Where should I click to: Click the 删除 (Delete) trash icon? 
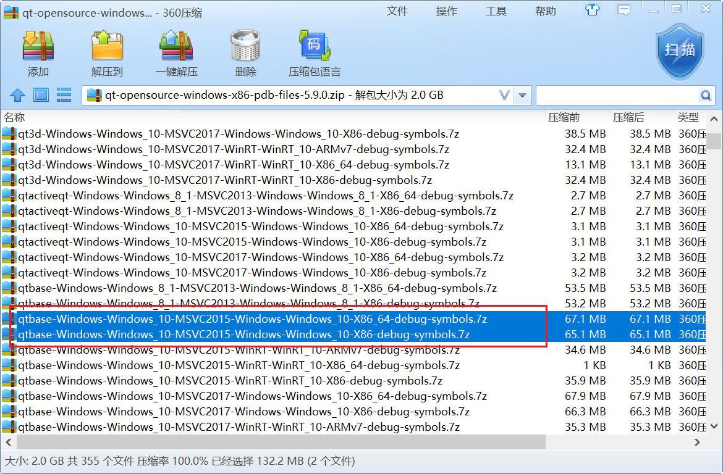click(245, 46)
